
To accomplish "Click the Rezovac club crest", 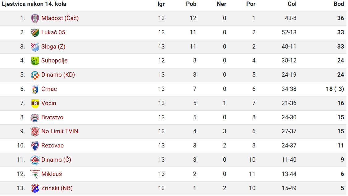I will pos(35,146).
